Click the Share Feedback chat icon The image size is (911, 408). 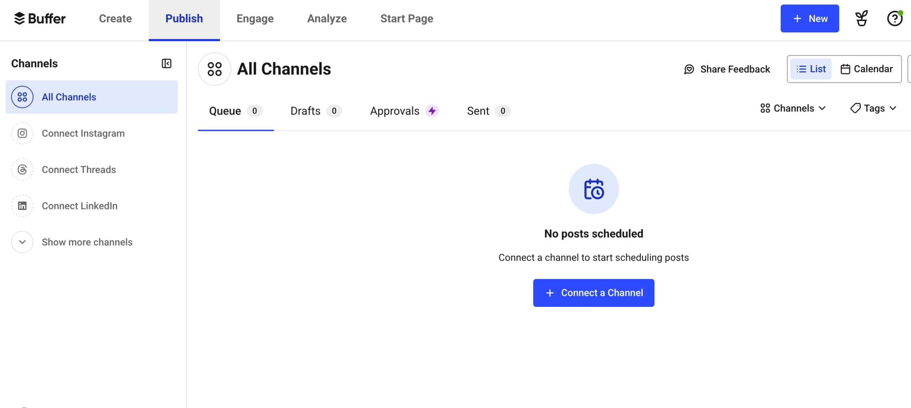[689, 69]
